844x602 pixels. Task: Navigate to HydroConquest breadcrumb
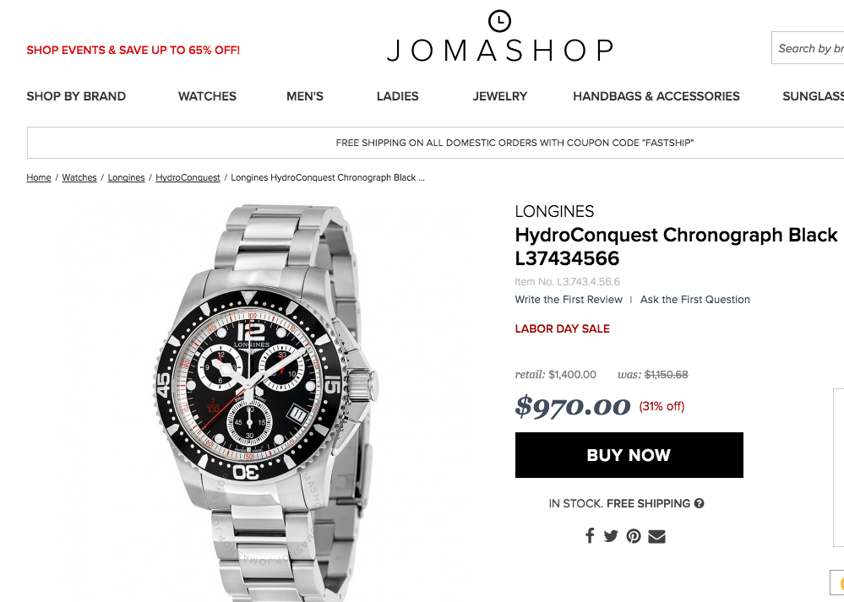pyautogui.click(x=188, y=177)
